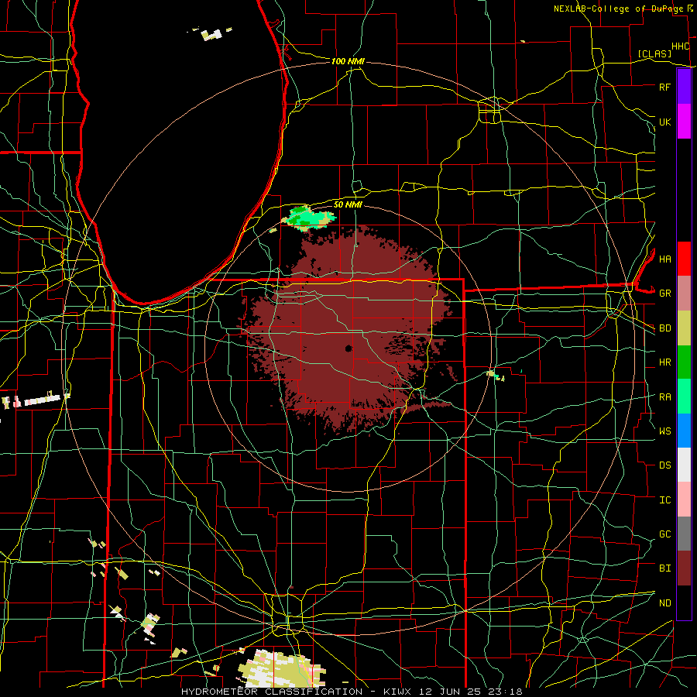Click the black radar site dot

tap(348, 348)
